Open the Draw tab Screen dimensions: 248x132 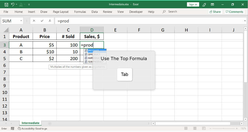[x=44, y=12]
